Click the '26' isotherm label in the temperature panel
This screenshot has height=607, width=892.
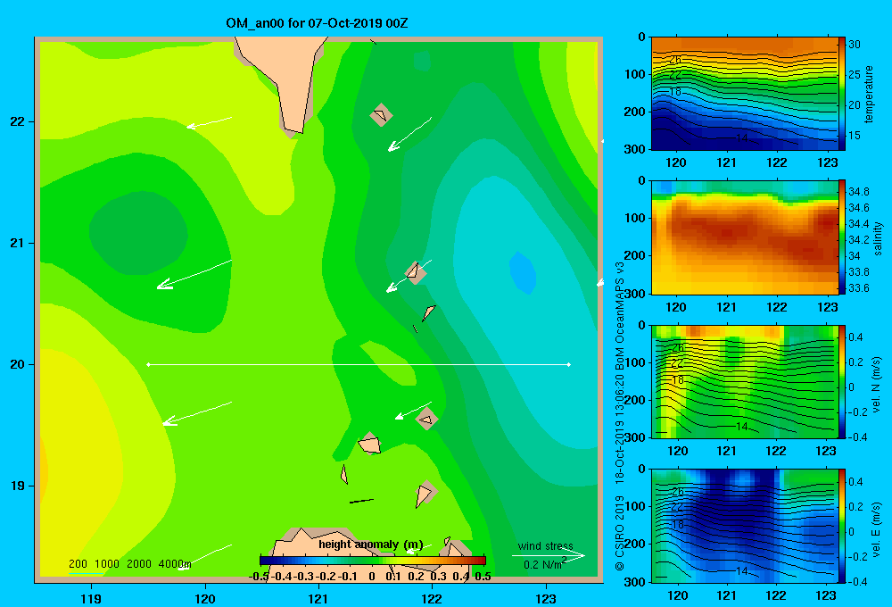[675, 60]
